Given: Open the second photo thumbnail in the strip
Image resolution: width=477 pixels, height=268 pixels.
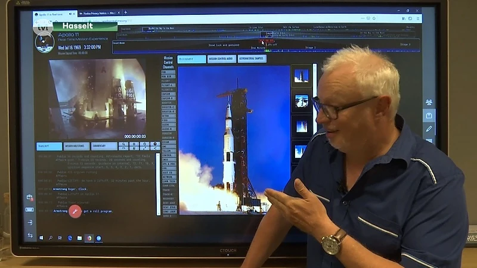Looking at the screenshot, I should click(x=301, y=101).
